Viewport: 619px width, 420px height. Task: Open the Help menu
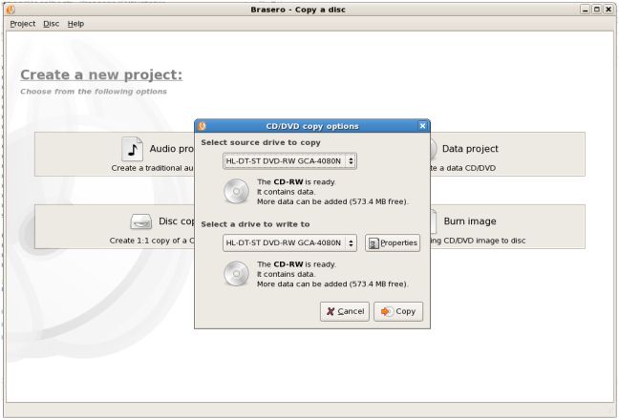75,23
